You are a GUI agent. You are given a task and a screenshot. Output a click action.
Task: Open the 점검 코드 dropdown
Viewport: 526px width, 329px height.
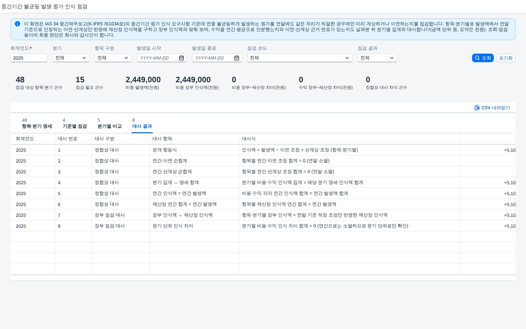point(300,58)
